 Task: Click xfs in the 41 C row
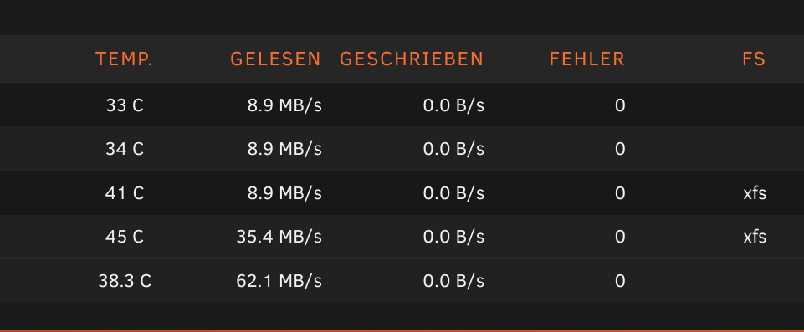pos(755,193)
